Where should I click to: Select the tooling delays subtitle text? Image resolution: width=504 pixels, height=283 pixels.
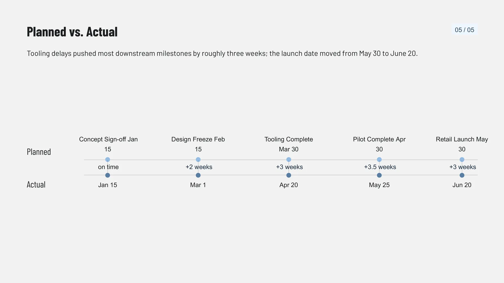(222, 53)
